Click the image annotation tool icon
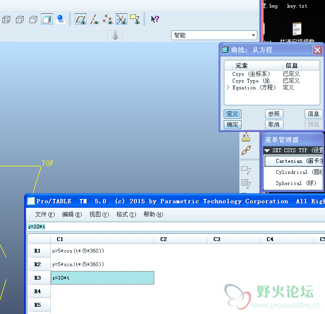The height and width of the screenshot is (314, 325). click(246, 183)
